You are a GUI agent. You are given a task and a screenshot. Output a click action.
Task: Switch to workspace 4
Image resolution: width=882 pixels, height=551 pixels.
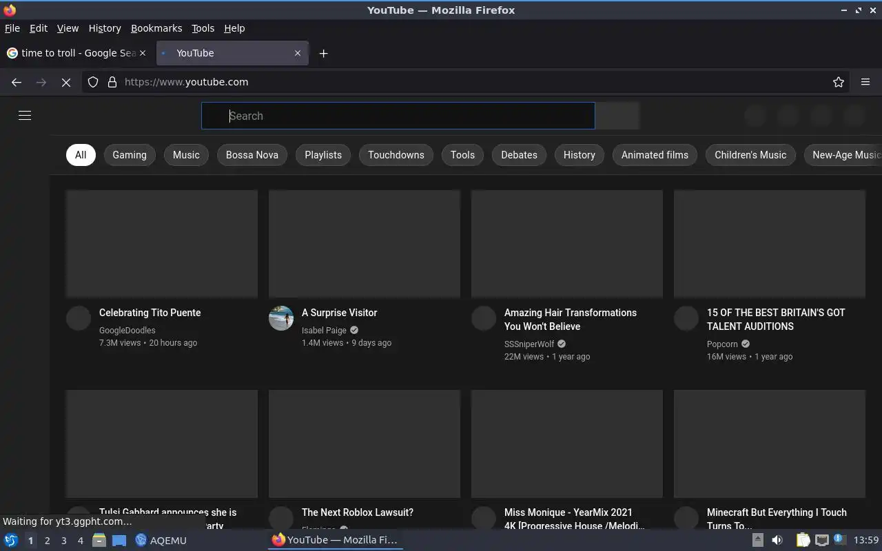(80, 541)
